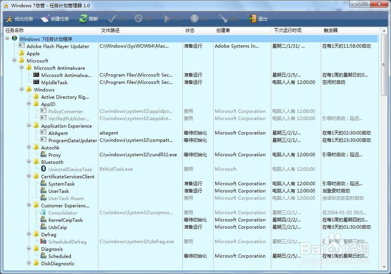Sort by the 创建者 column header
Screen dimensions: 391x274
[242, 30]
